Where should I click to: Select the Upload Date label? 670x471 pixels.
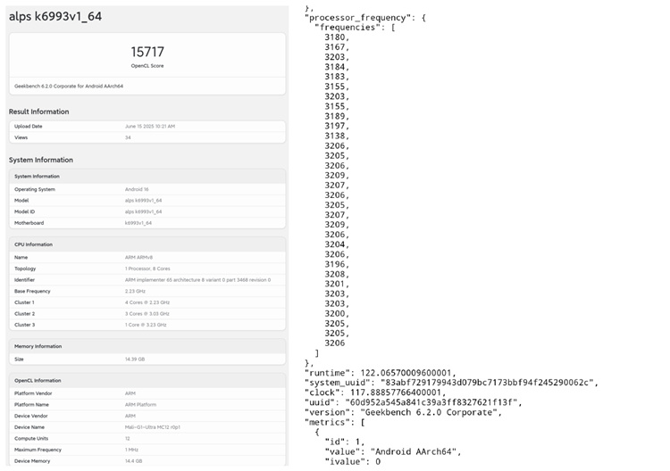pos(29,127)
